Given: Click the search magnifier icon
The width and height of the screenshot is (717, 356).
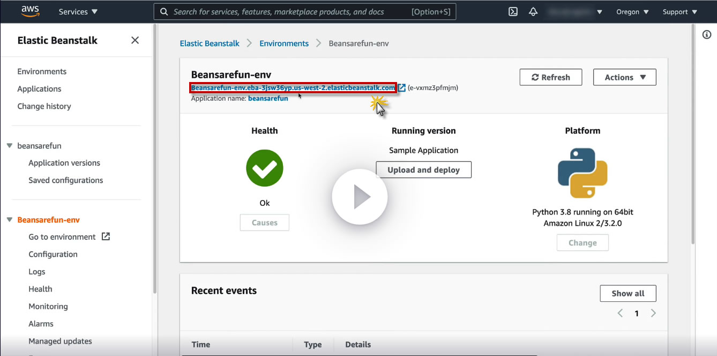Looking at the screenshot, I should (x=164, y=12).
